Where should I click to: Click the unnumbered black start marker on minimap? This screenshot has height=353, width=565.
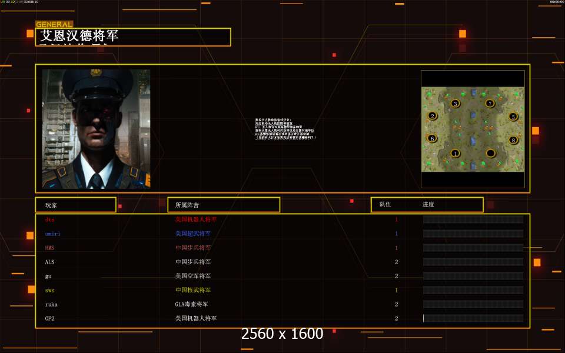(x=490, y=154)
